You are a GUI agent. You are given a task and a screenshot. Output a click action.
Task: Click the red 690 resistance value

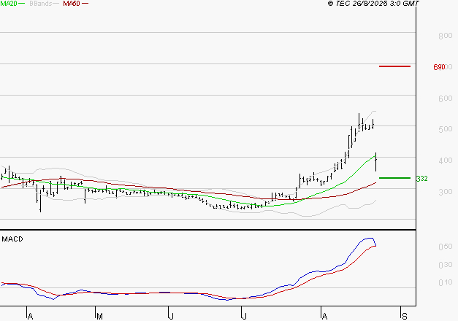pos(439,67)
